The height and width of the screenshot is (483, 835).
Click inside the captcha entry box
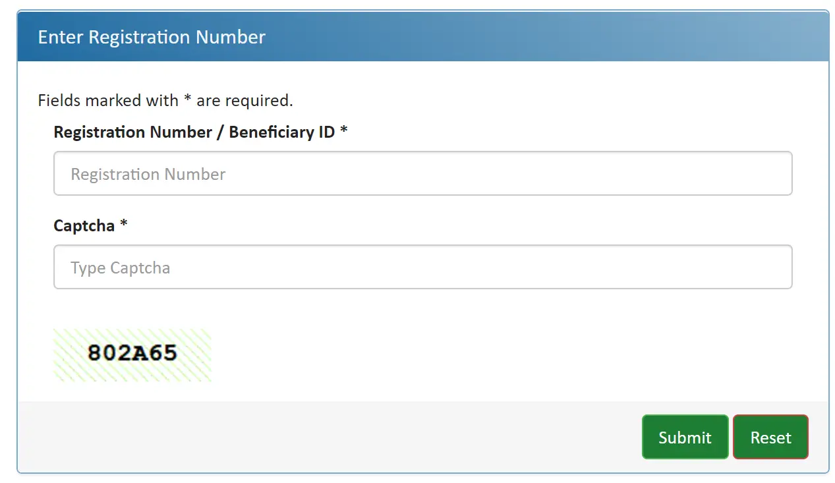pyautogui.click(x=422, y=267)
